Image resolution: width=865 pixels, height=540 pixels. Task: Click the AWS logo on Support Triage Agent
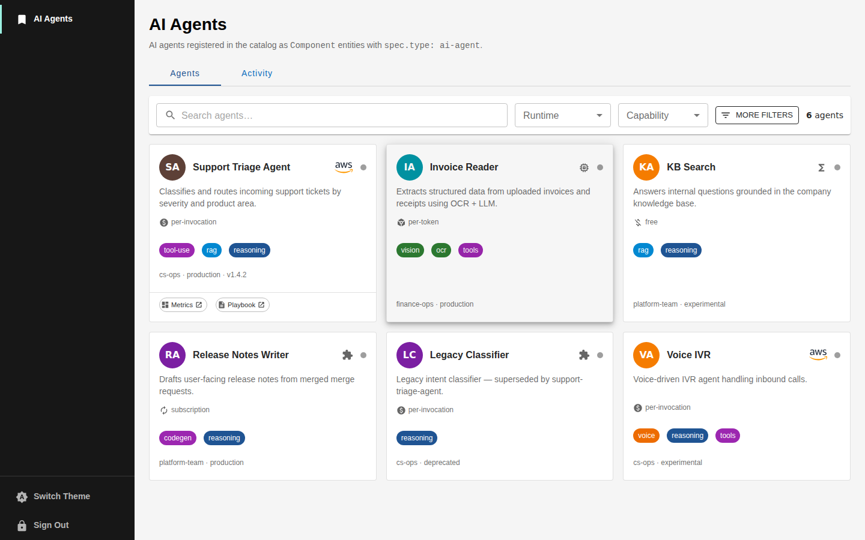tap(344, 167)
